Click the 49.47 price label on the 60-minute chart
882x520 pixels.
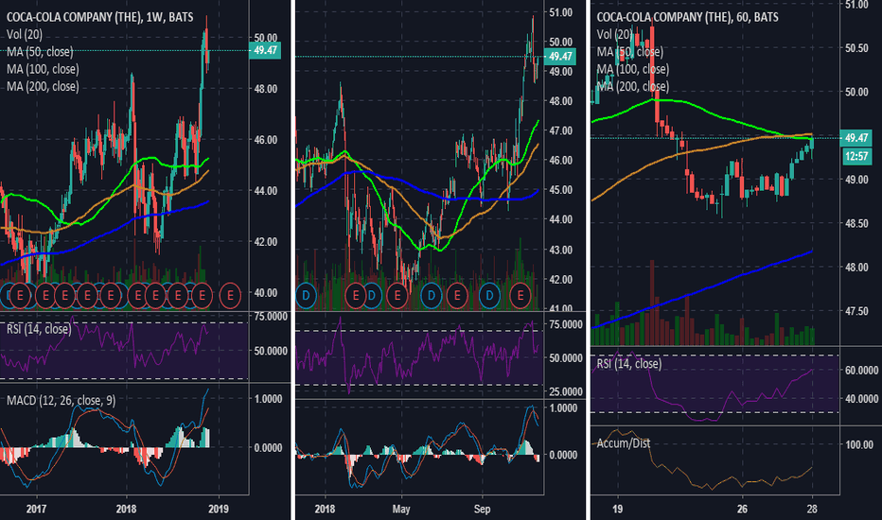(x=856, y=138)
